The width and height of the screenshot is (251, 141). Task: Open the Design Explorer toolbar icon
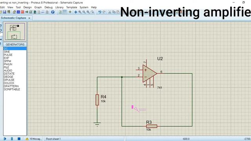tap(35, 12)
